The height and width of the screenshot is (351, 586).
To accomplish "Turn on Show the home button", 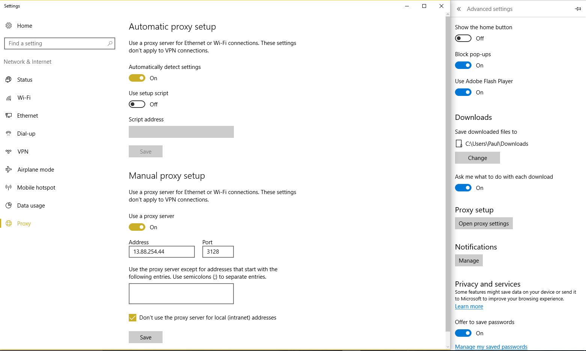I will tap(463, 38).
